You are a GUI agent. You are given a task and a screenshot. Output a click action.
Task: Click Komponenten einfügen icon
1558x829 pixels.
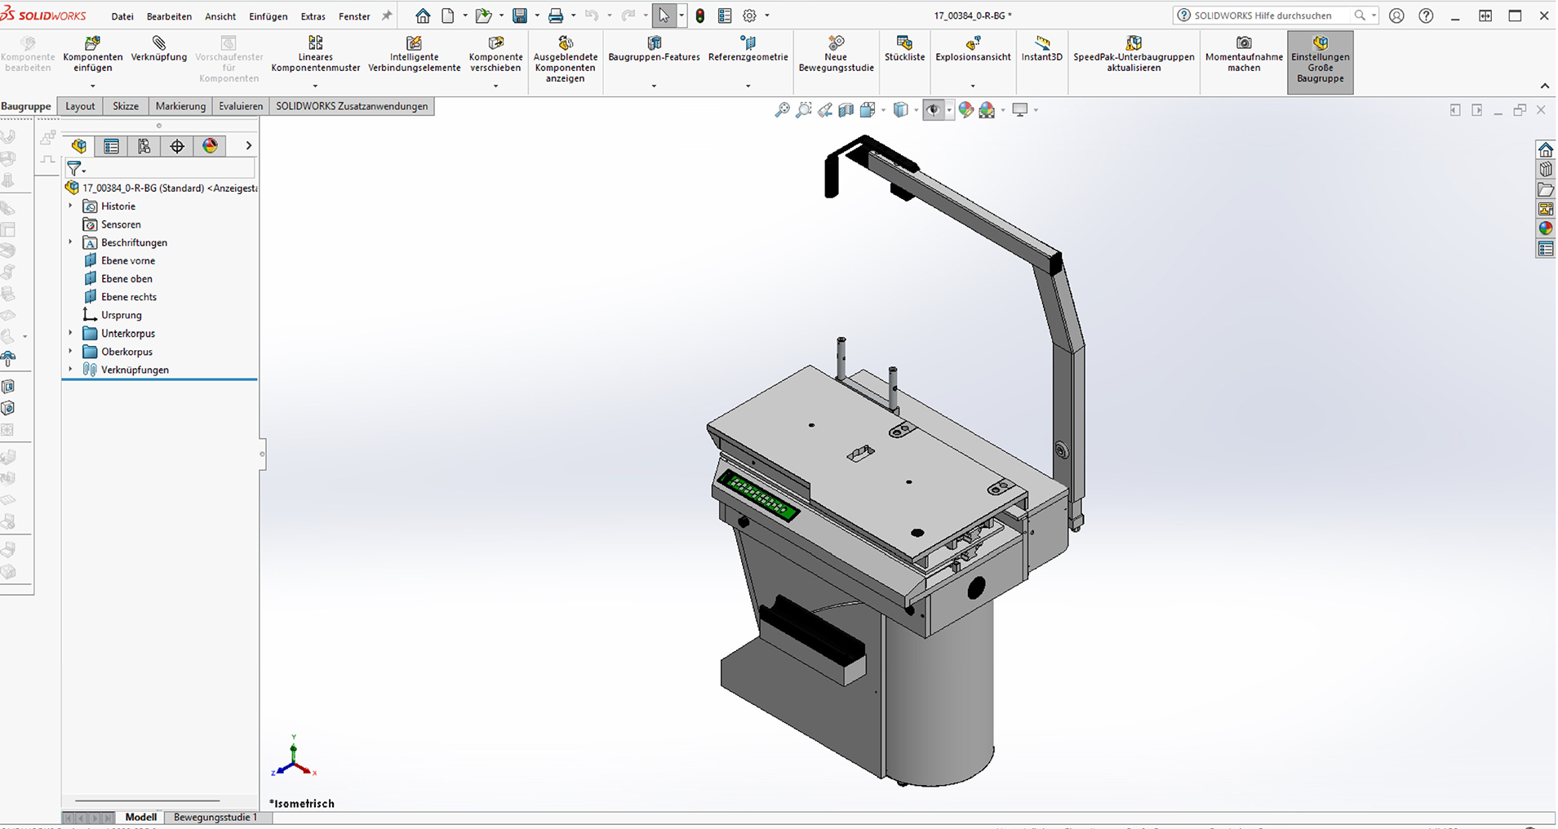click(92, 42)
